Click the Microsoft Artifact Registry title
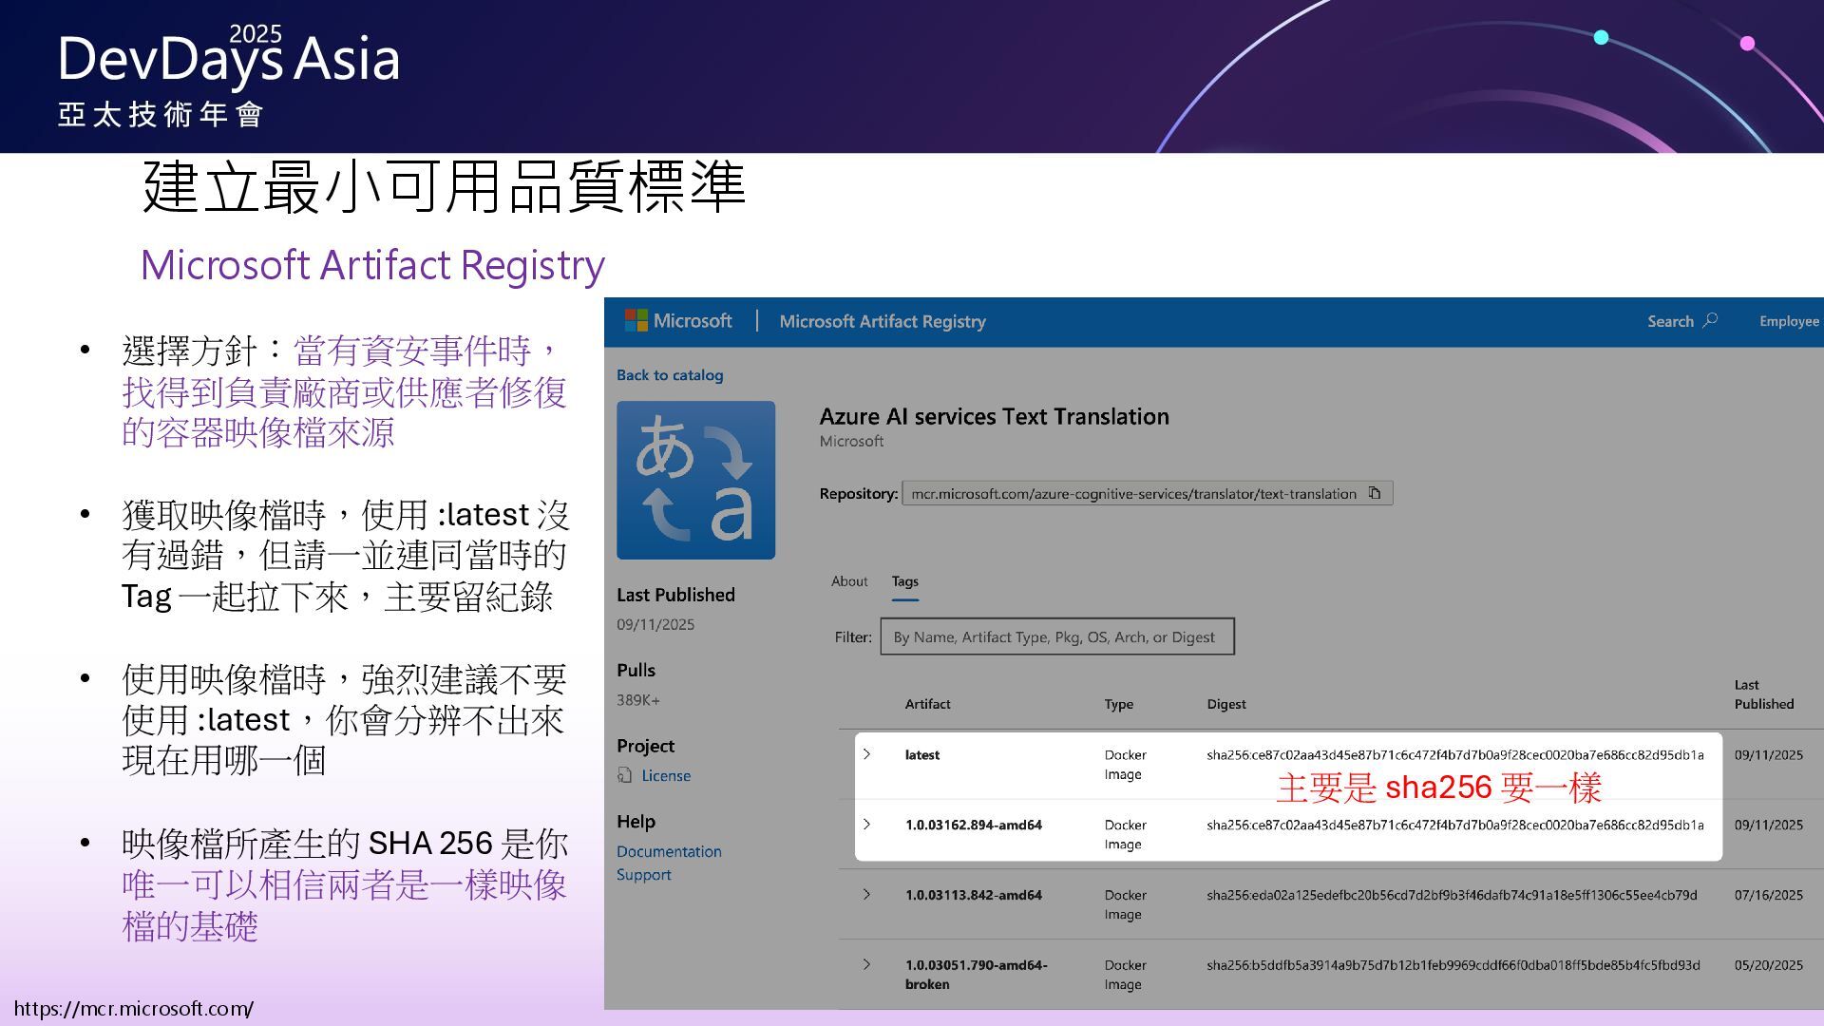Screen dimensions: 1824x1026 click(883, 321)
